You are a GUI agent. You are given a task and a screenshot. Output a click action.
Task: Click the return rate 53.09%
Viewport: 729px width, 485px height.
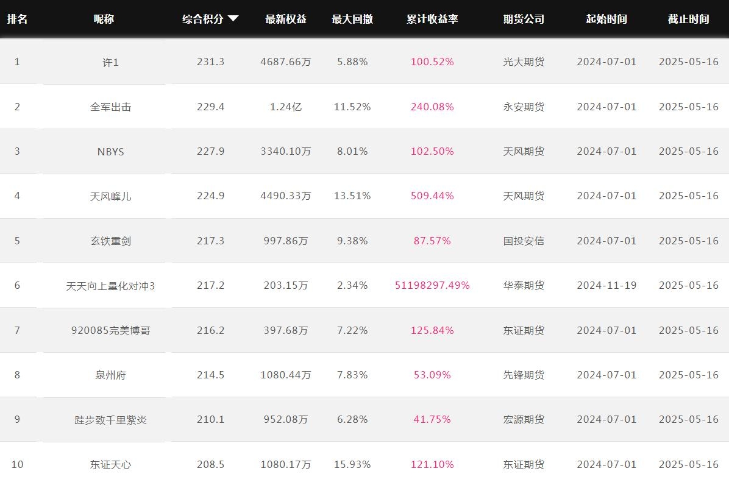coord(432,375)
